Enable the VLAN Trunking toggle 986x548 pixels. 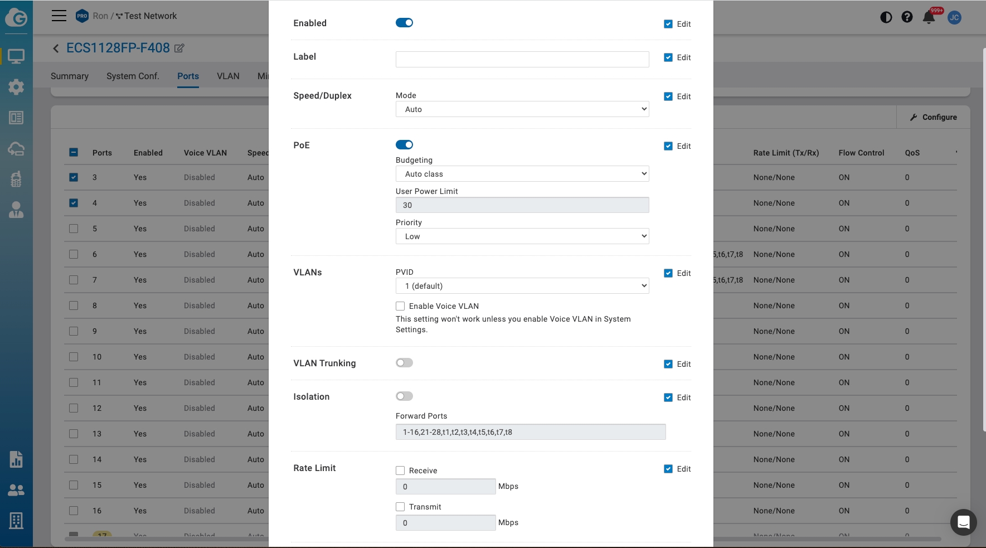[404, 363]
